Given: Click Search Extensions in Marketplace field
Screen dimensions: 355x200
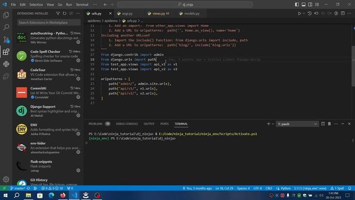Looking at the screenshot, I should [x=49, y=22].
